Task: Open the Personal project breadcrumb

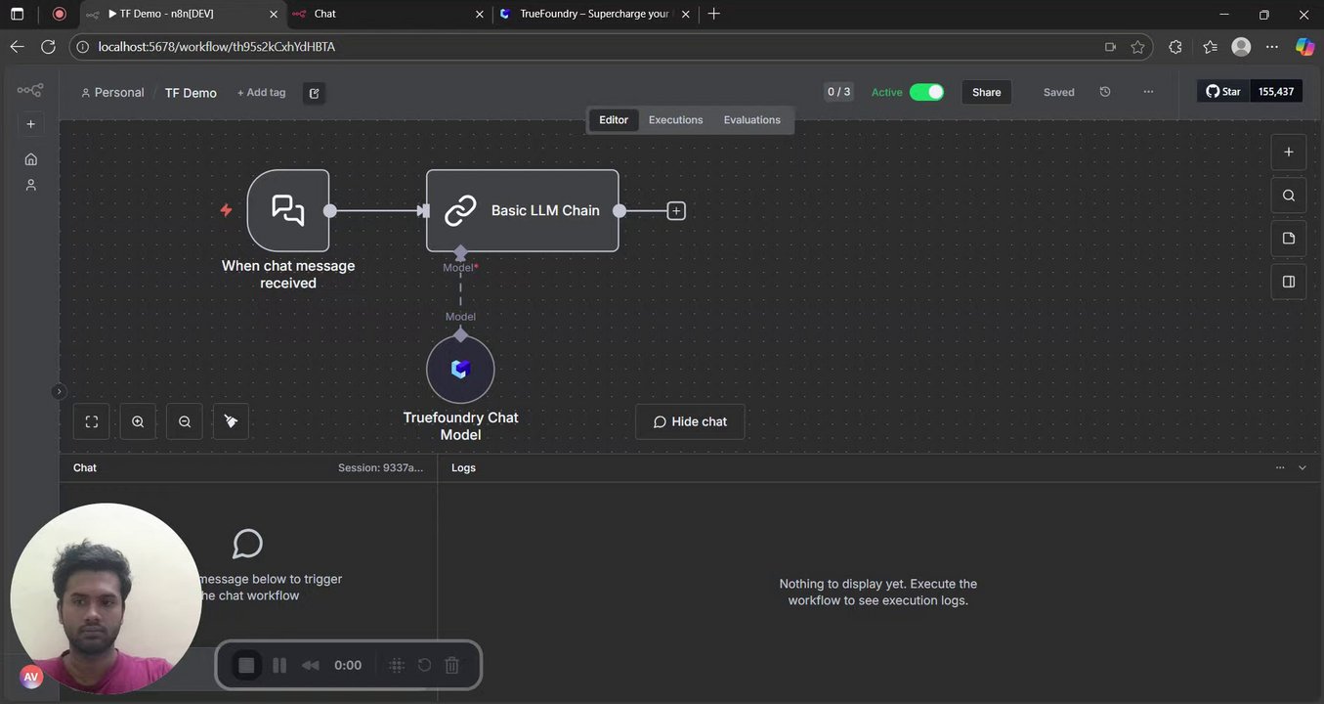Action: click(112, 93)
